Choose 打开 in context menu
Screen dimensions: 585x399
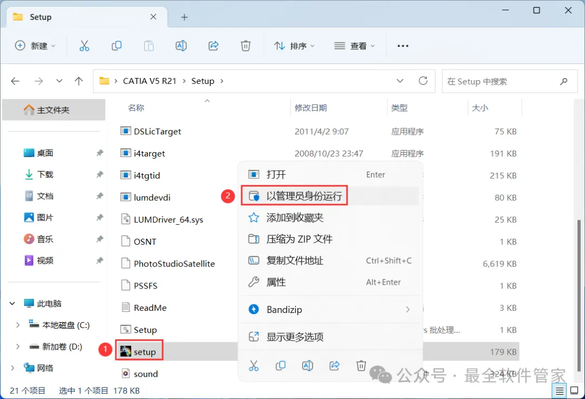[330, 174]
